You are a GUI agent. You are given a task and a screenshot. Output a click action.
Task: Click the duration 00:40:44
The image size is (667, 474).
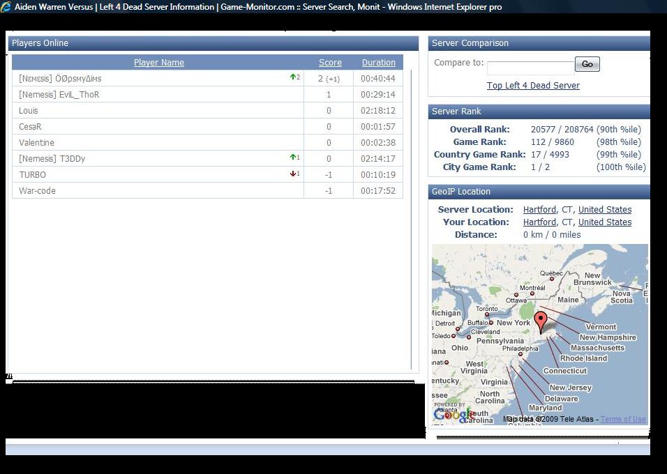pos(378,79)
